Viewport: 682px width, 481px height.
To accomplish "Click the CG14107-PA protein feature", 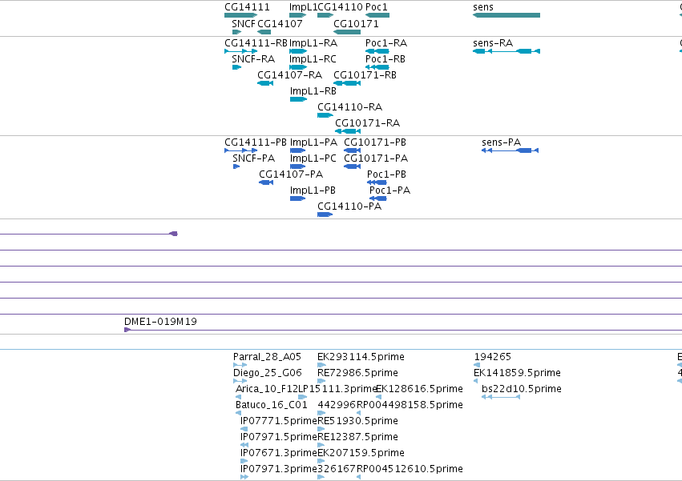I will coord(266,182).
